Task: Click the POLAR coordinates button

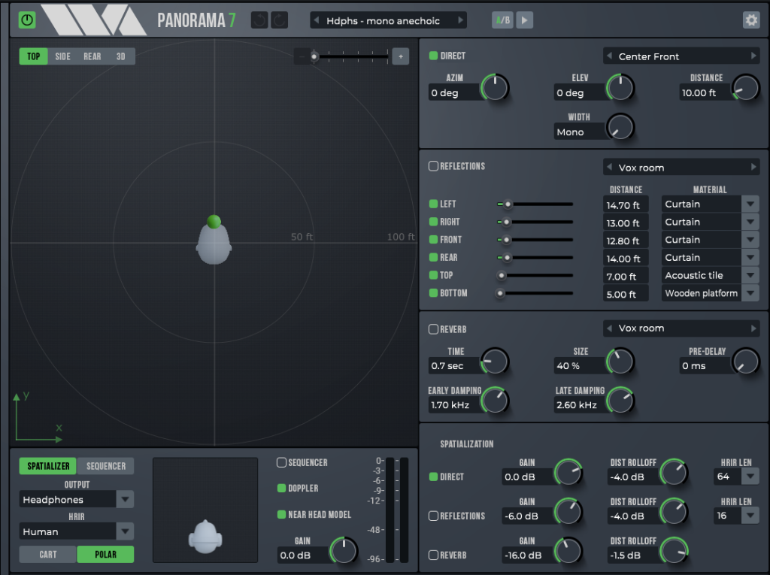Action: coord(105,555)
